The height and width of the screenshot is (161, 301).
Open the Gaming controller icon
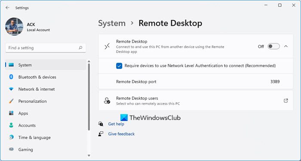[11, 149]
